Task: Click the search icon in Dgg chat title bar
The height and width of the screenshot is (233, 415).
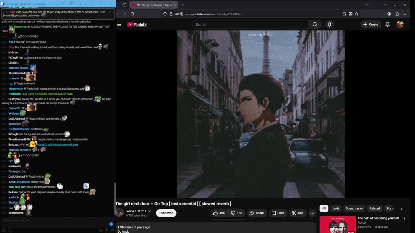Action: pos(63,4)
